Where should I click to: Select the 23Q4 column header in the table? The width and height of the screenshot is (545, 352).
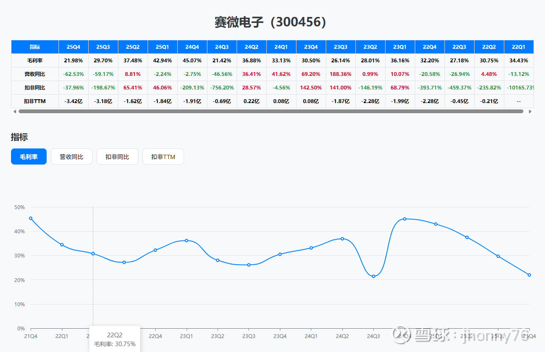[x=311, y=47]
